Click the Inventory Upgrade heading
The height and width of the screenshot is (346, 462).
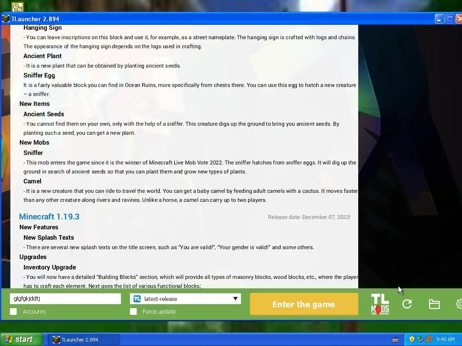click(x=50, y=267)
